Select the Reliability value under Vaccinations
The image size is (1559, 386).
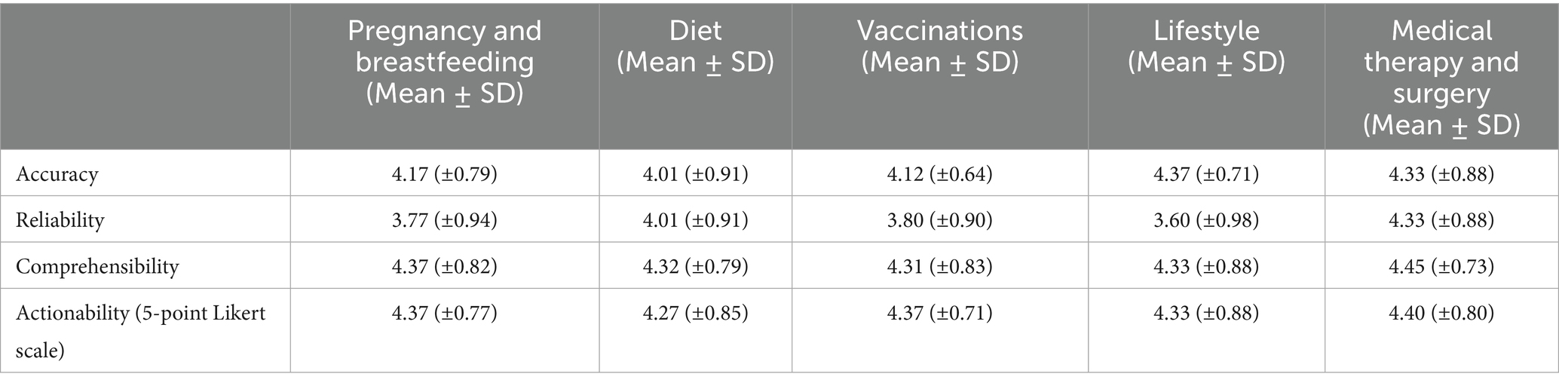(940, 220)
